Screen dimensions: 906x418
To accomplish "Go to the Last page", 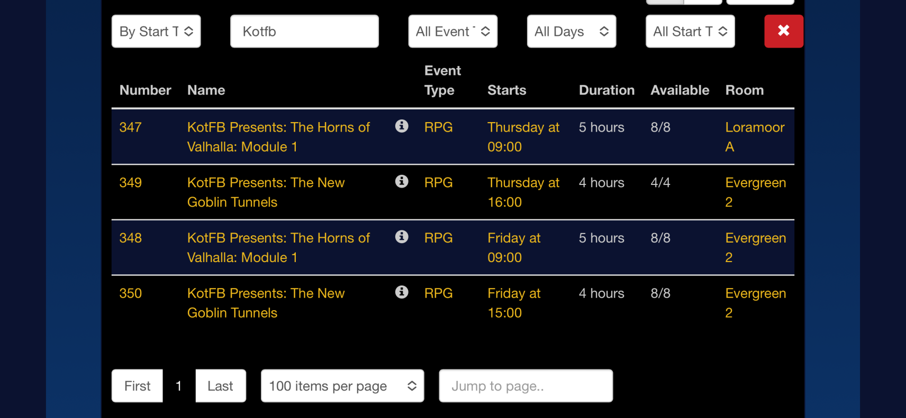I will click(220, 386).
